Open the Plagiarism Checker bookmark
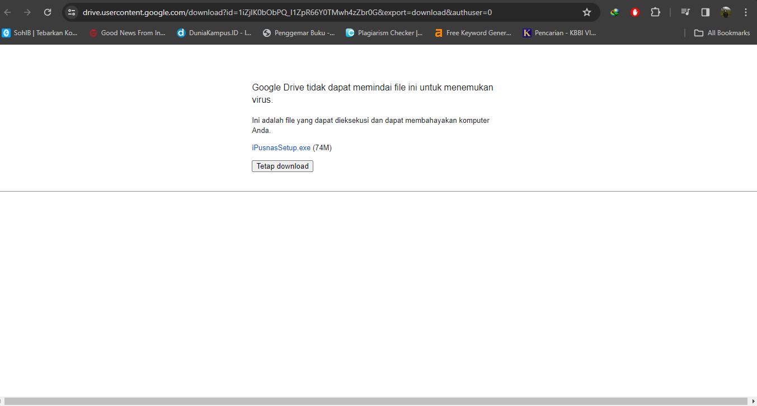This screenshot has height=406, width=757. pyautogui.click(x=384, y=33)
